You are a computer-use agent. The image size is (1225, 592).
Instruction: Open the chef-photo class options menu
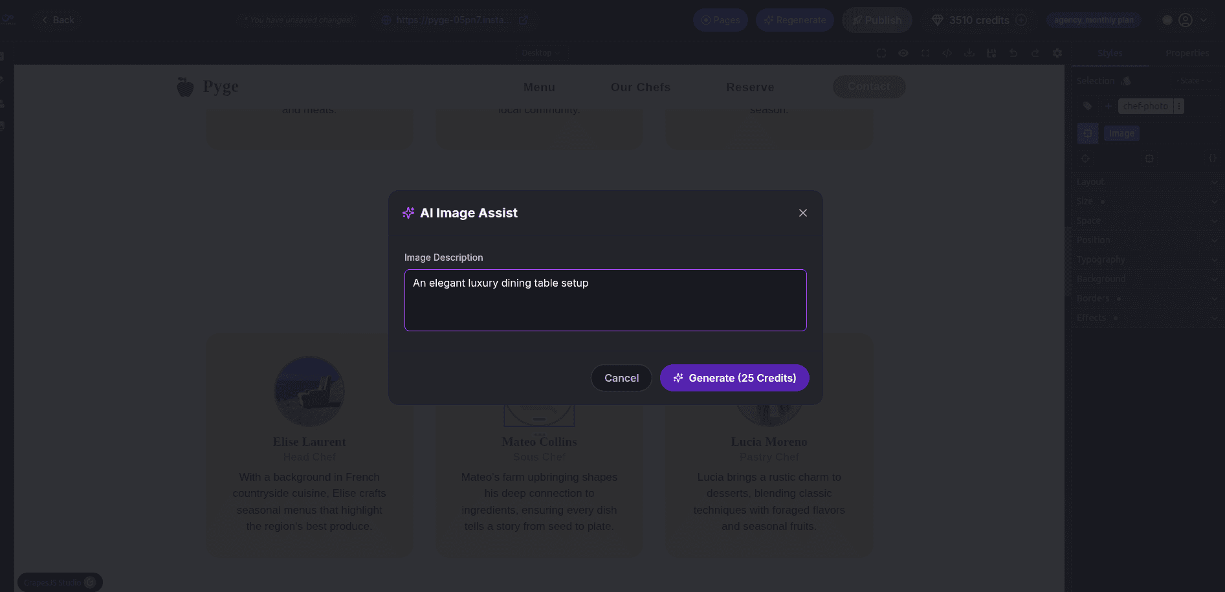(1179, 106)
